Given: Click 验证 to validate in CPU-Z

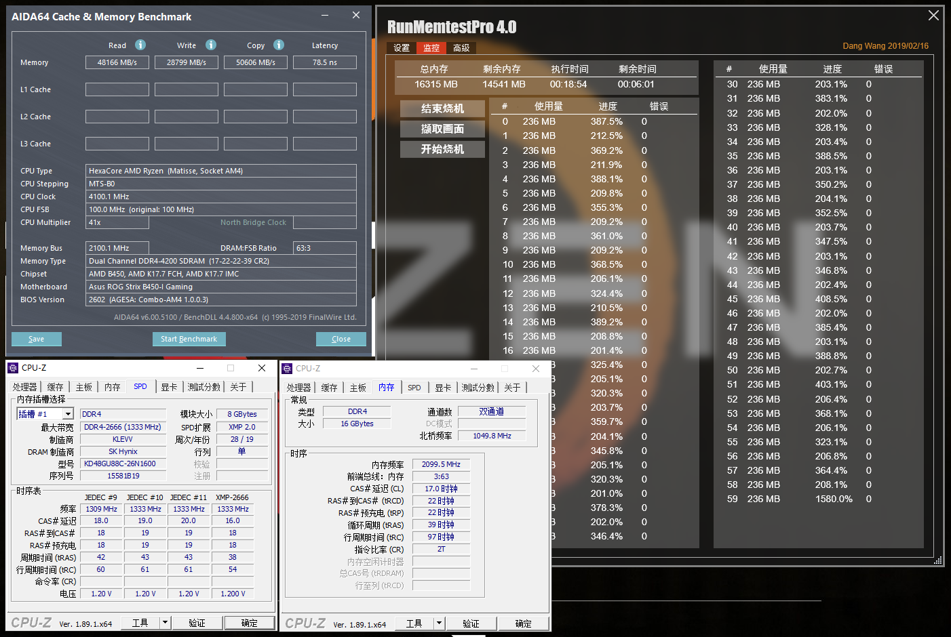Looking at the screenshot, I should point(197,623).
